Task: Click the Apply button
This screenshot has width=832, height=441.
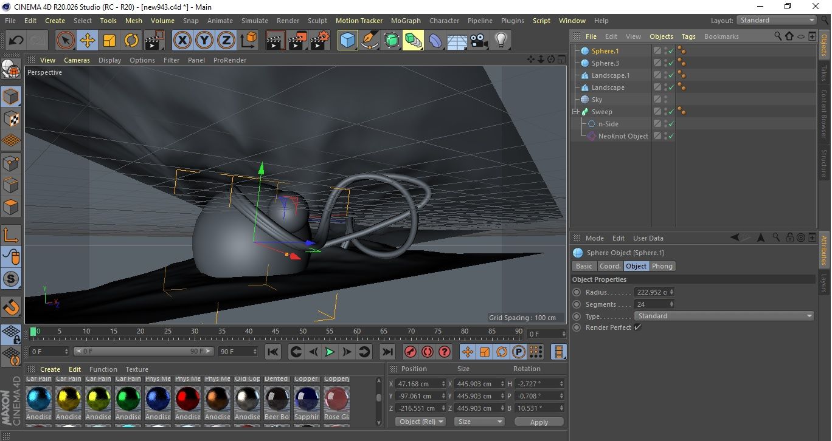Action: coord(539,422)
